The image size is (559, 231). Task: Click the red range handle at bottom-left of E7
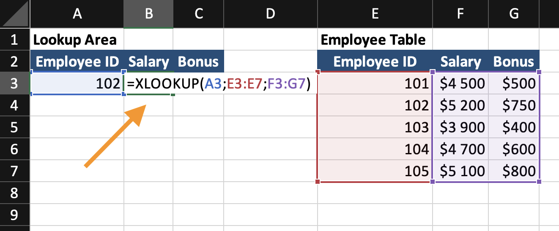tap(318, 182)
